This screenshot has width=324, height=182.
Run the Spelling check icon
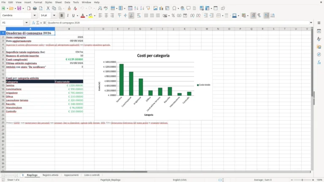[106, 8]
